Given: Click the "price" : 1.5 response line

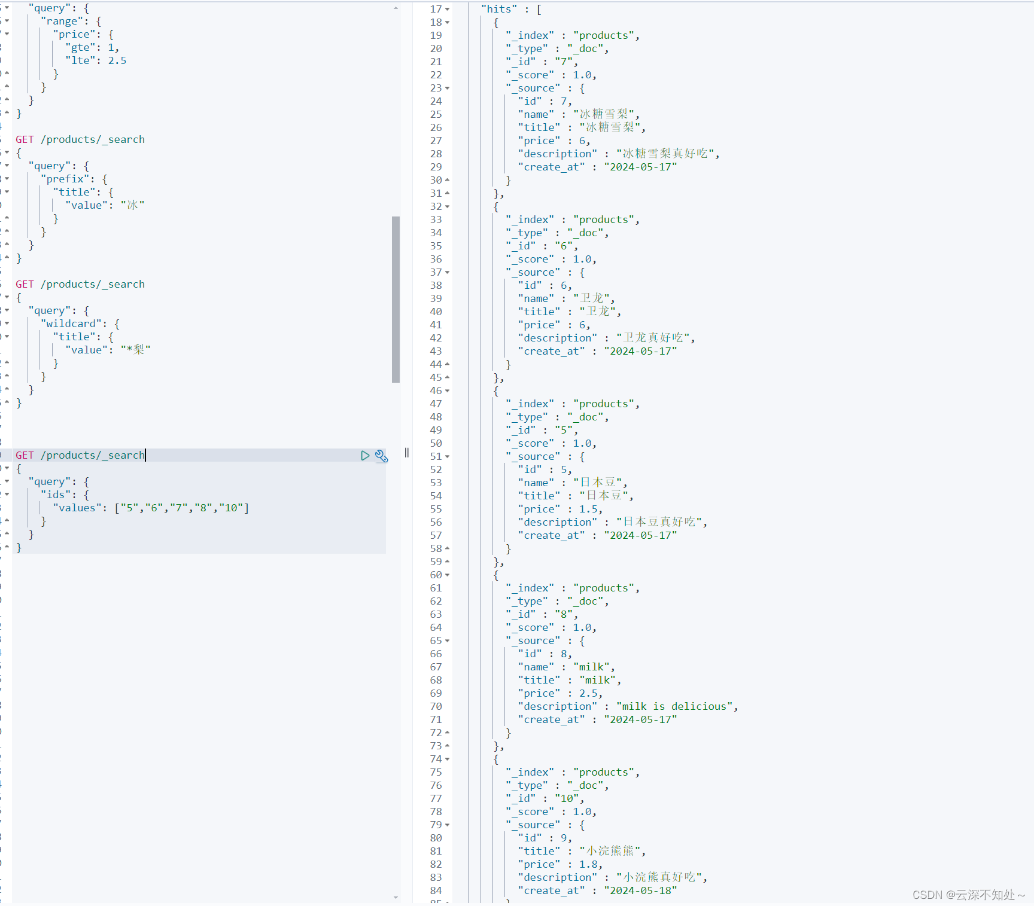Looking at the screenshot, I should (x=561, y=510).
